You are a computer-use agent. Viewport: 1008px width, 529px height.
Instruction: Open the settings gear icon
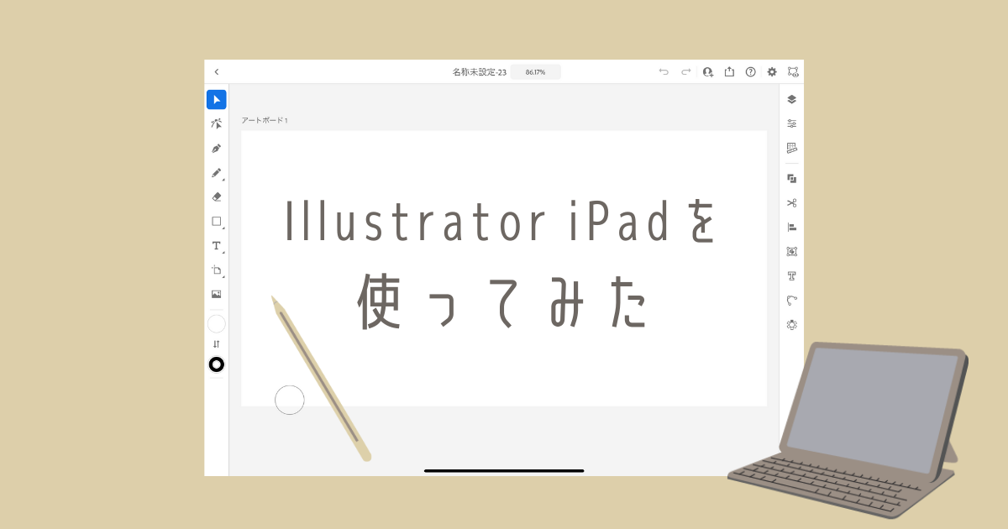pyautogui.click(x=772, y=72)
